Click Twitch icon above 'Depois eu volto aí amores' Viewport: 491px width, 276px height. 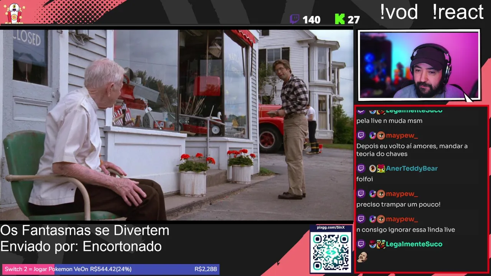(x=361, y=135)
